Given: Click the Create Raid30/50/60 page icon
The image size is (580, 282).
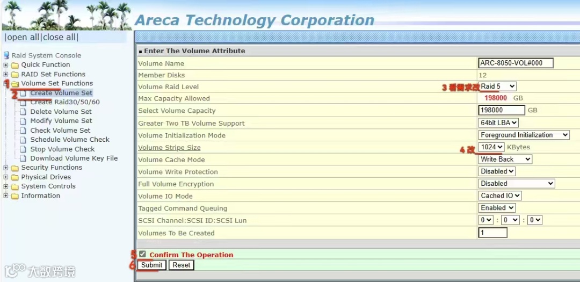Looking at the screenshot, I should tap(24, 103).
